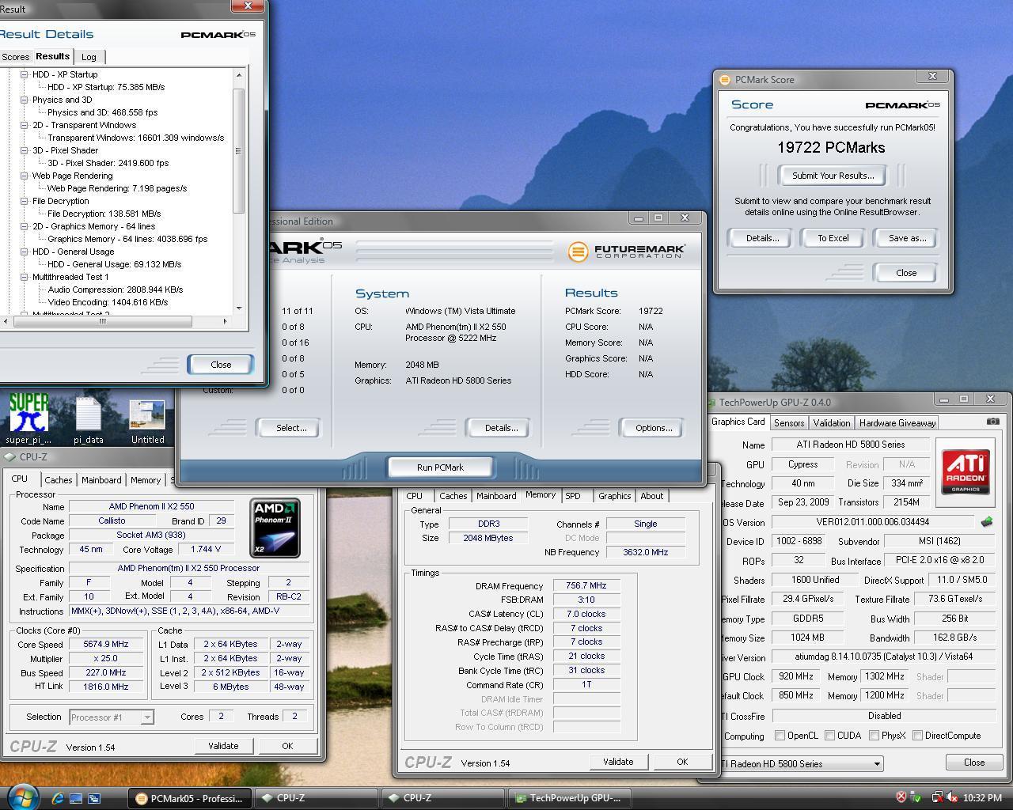This screenshot has height=810, width=1013.
Task: Click the Show Desktop Quick Launch icon
Action: pyautogui.click(x=76, y=798)
